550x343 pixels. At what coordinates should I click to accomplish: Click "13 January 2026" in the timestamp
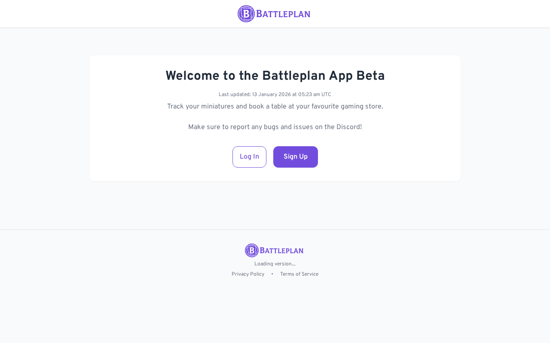pyautogui.click(x=272, y=95)
